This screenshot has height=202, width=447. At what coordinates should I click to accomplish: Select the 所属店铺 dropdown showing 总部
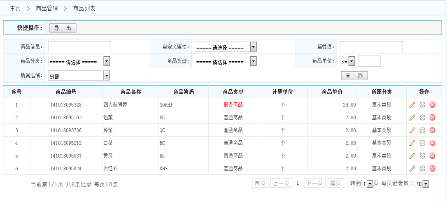point(79,76)
